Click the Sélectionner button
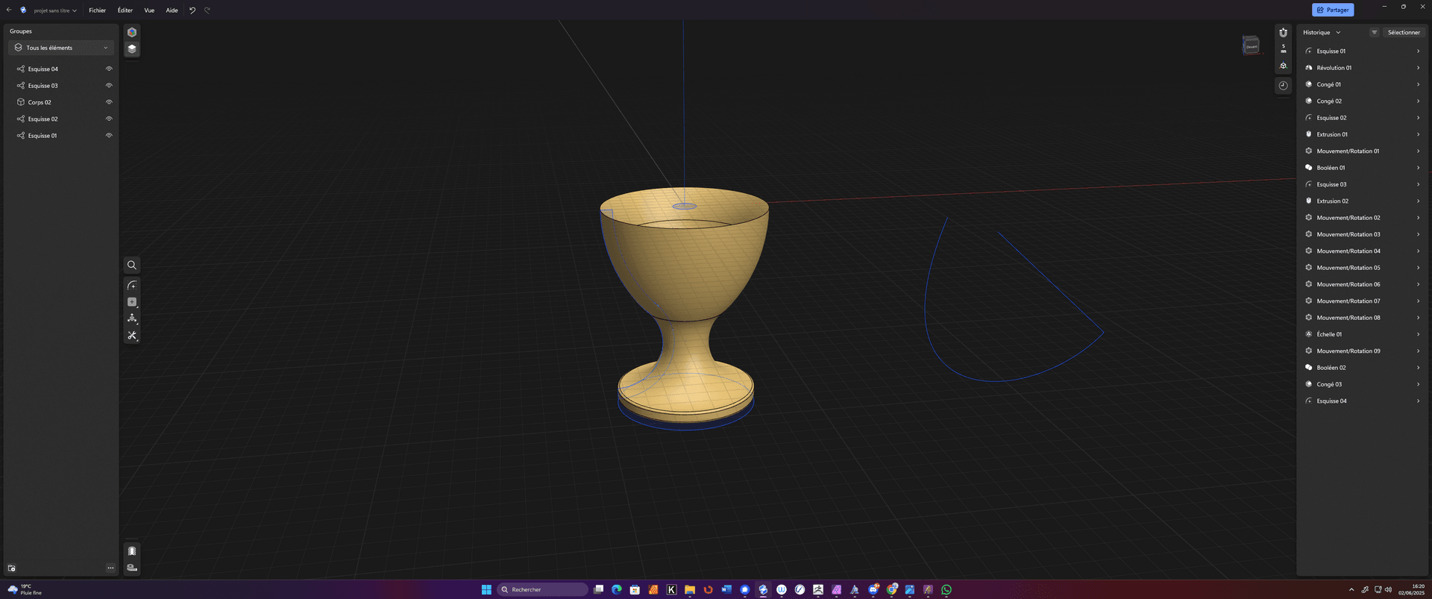 coord(1404,32)
